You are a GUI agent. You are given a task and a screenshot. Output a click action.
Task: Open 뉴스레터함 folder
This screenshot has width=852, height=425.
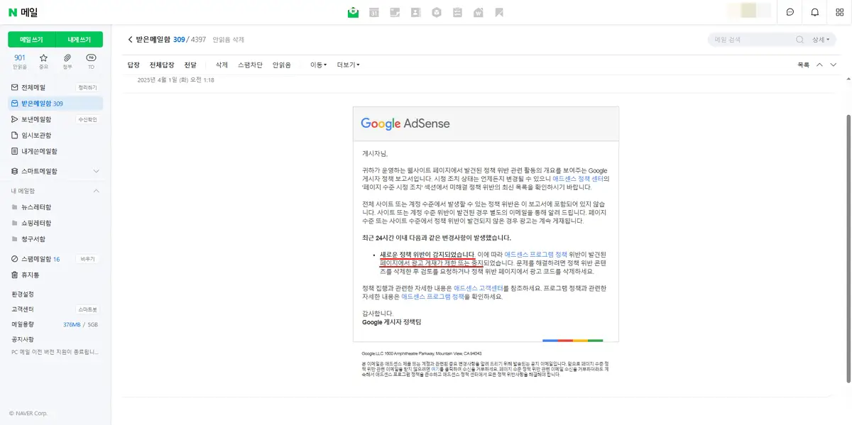pyautogui.click(x=35, y=207)
